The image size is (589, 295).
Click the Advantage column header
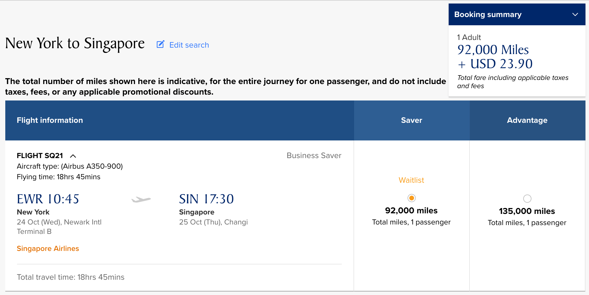[527, 120]
